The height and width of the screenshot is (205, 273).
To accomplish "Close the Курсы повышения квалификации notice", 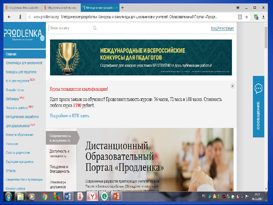I will click(x=232, y=86).
